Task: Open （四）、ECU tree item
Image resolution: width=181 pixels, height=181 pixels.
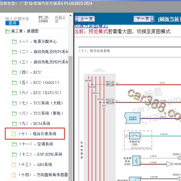Action: 30,72
